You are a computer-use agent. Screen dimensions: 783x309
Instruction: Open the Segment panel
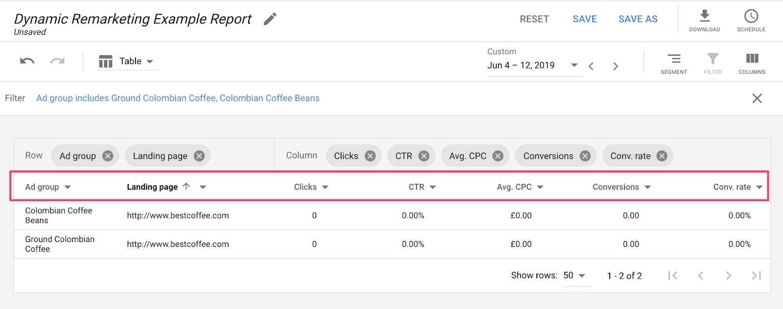coord(673,64)
